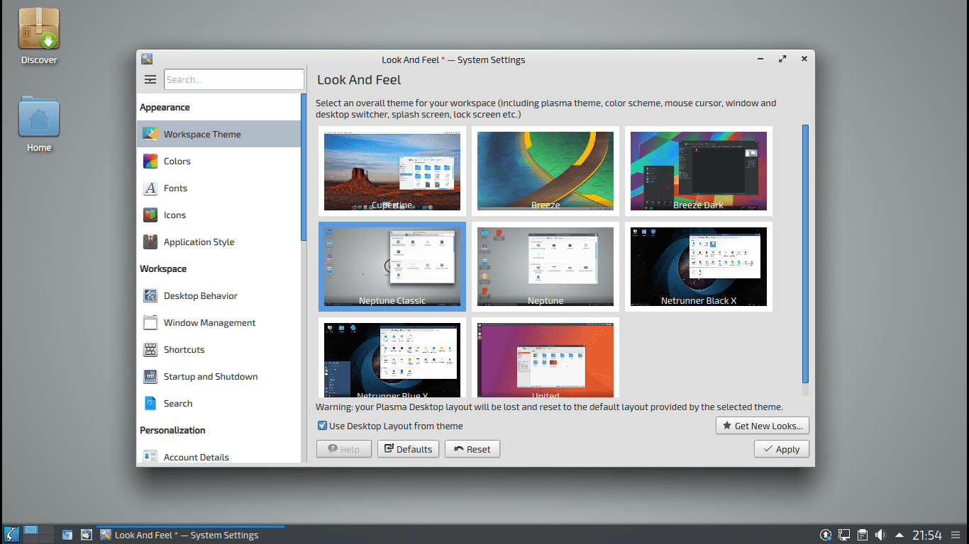Expand hidden system tray icons arrow
Viewport: 969px width, 544px height.
pos(899,535)
